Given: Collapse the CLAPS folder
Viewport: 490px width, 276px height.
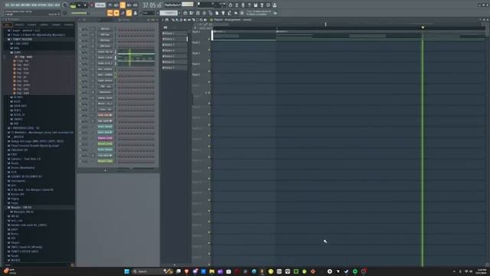Looking at the screenshot, I should tap(16, 52).
